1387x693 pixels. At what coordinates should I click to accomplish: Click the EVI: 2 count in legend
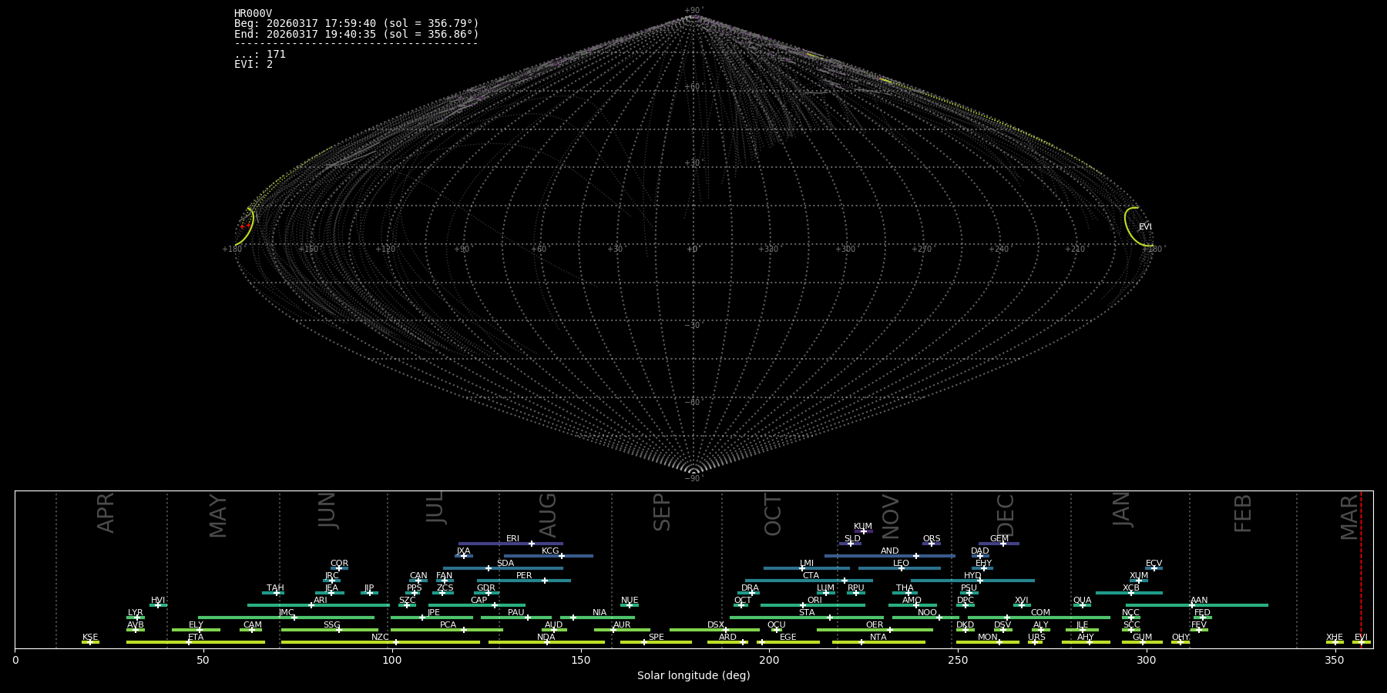pos(254,65)
